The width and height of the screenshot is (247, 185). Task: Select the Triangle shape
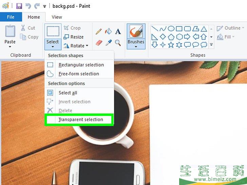[204, 29]
